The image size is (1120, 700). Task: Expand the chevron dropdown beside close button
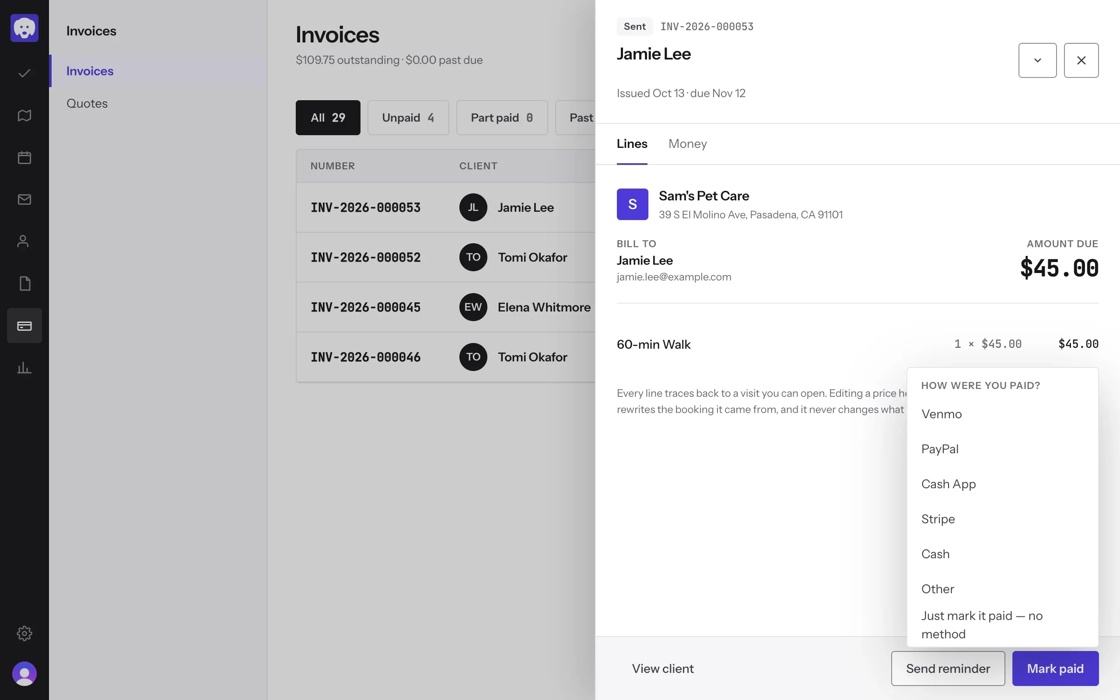[1038, 60]
